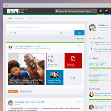Viewport: 111px width, 111px height.
Task: Add an event with calendar icon
Action: click(15, 33)
